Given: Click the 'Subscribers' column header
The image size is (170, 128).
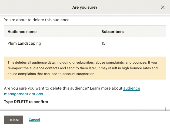Looking at the screenshot, I should (x=112, y=32).
